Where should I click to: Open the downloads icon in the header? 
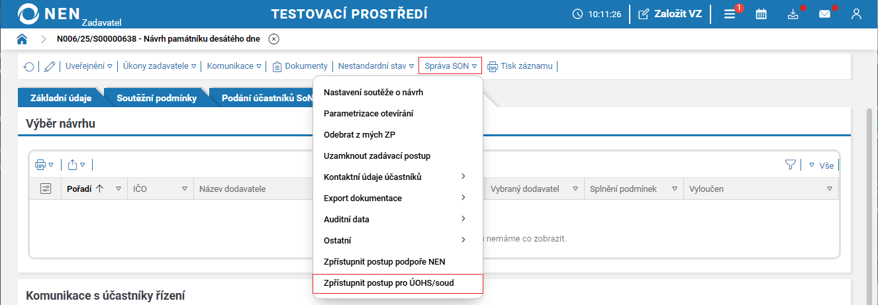[x=793, y=14]
